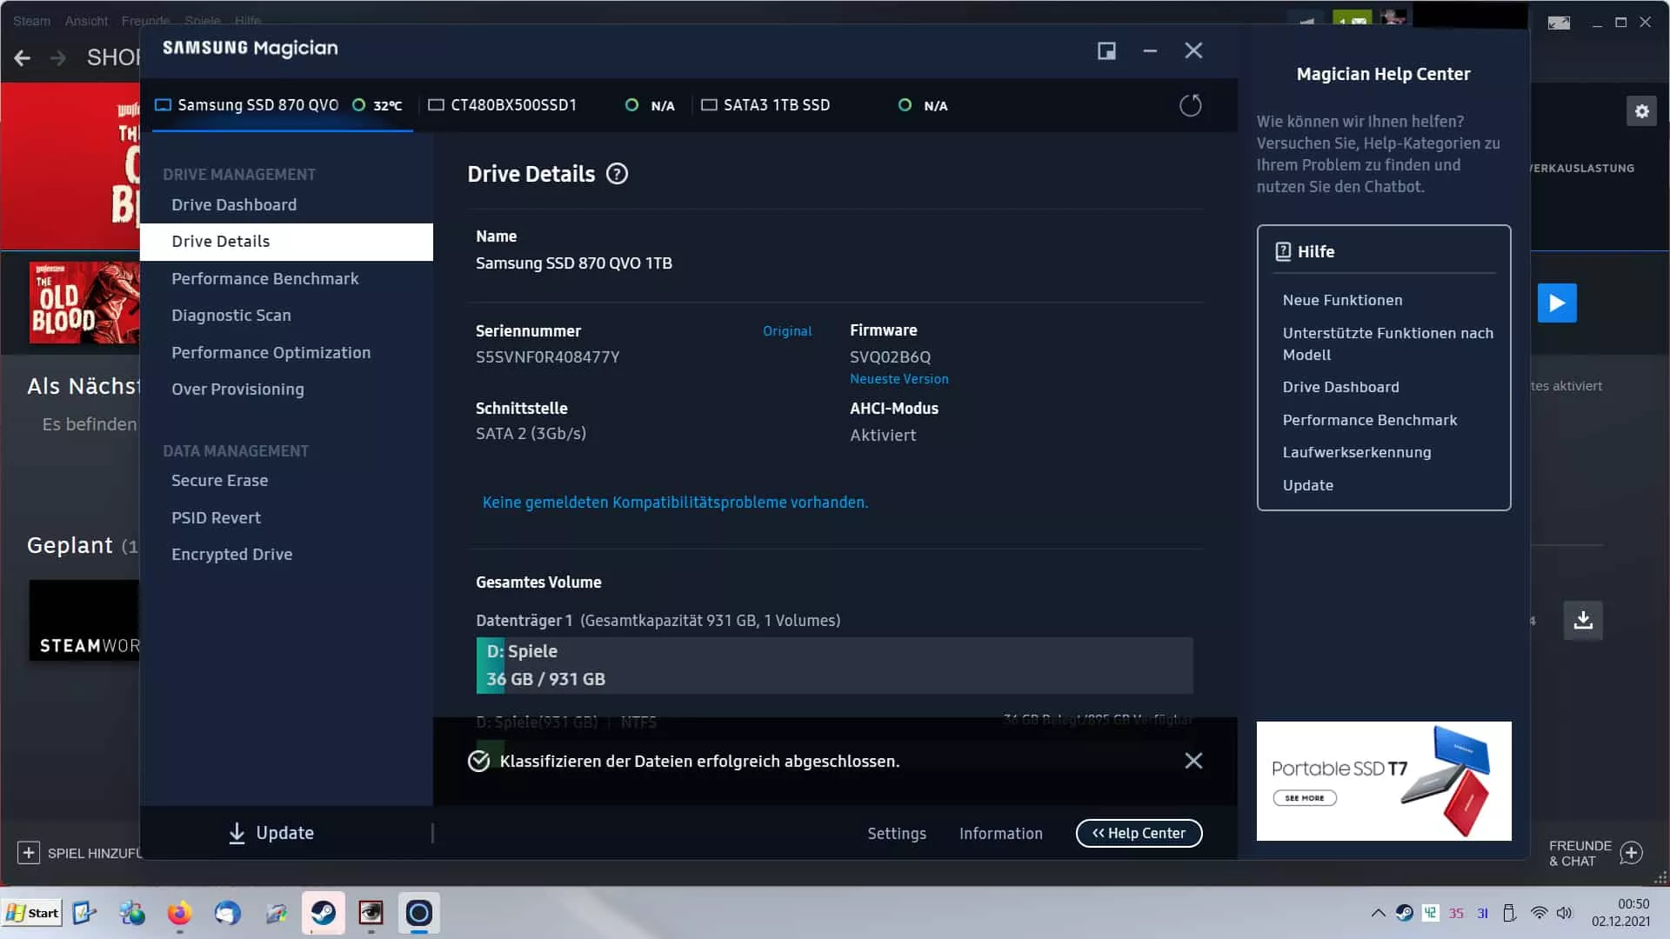
Task: Open Unterstützte Funktionen nach Modell help topic
Action: pyautogui.click(x=1387, y=343)
